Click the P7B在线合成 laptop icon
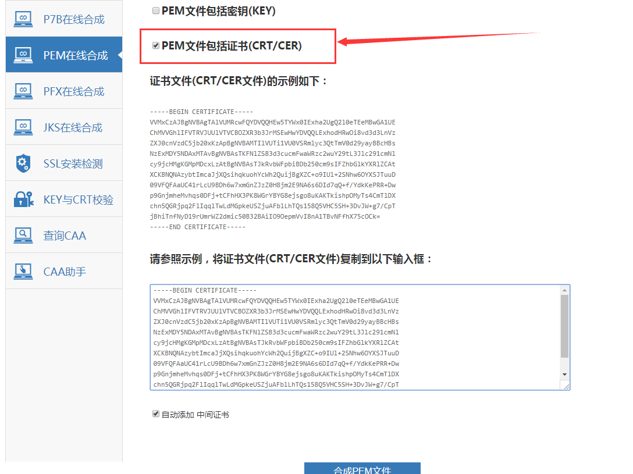Image resolution: width=633 pixels, height=474 pixels. tap(23, 19)
